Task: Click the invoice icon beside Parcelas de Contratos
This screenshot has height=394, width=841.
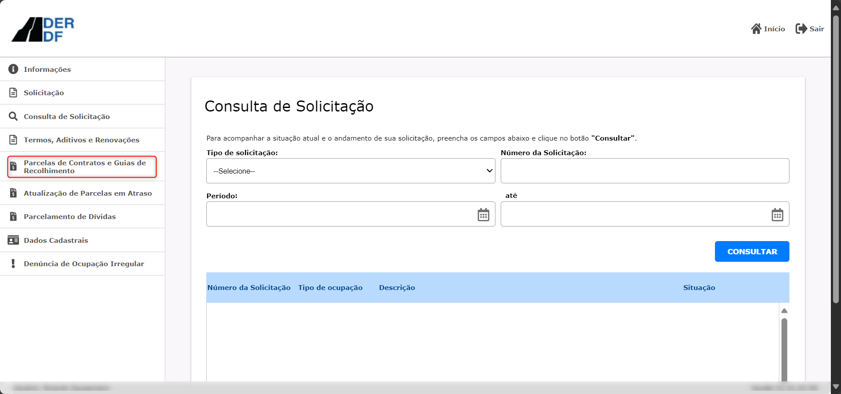Action: coord(13,167)
